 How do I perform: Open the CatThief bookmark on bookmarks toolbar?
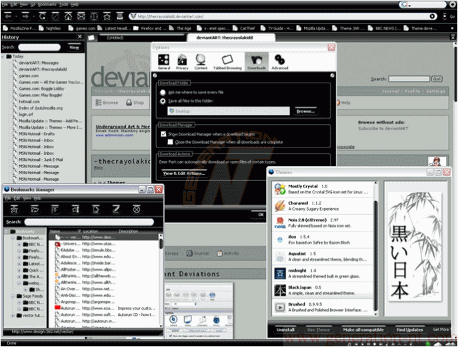[243, 28]
